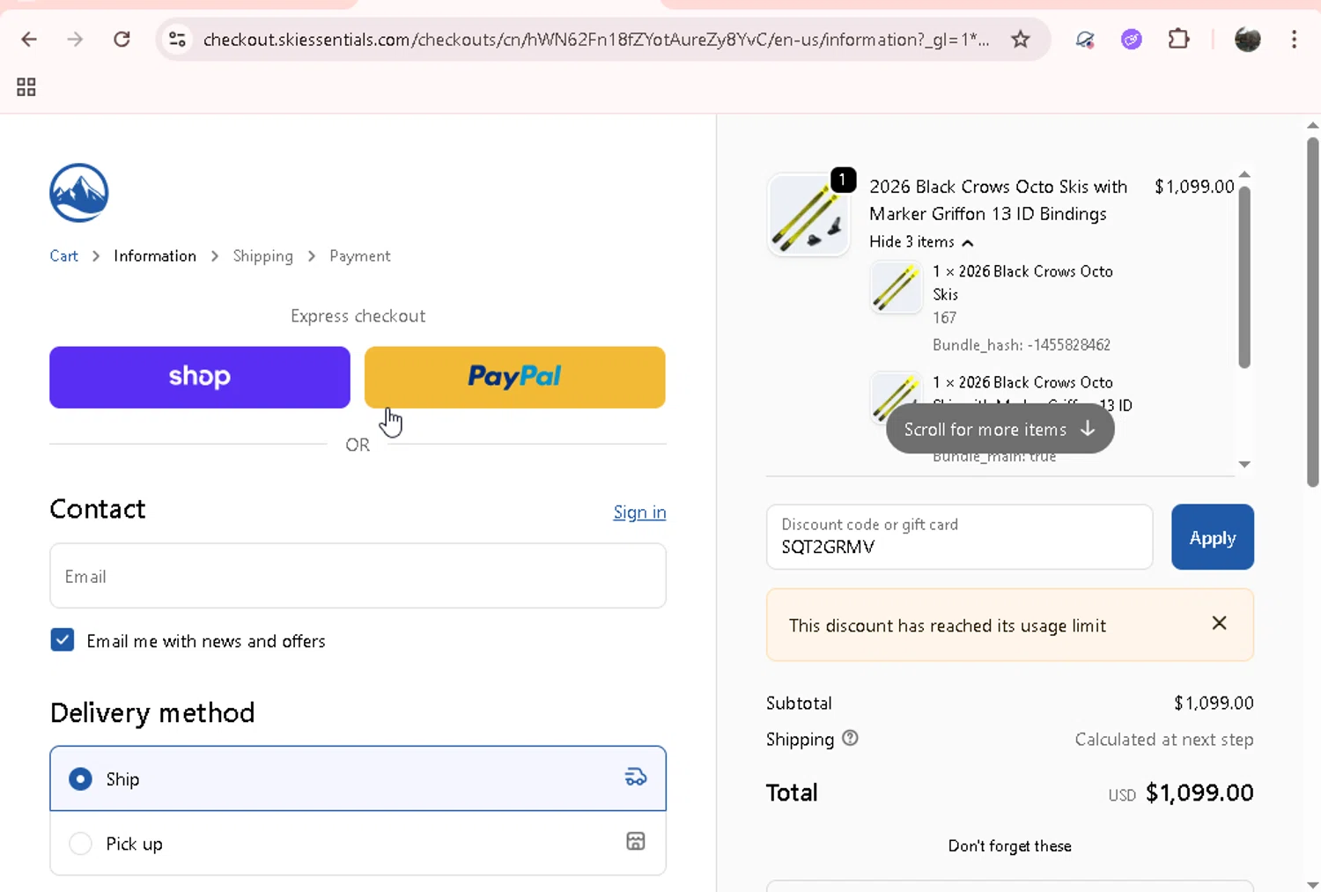Click the bundle title '2026 Black Crows Octo Skis with Marker Griffon 13 ID Bindings'
1321x892 pixels.
(x=998, y=200)
